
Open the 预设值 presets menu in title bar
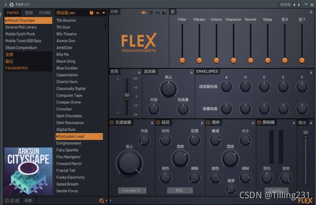pyautogui.click(x=285, y=5)
